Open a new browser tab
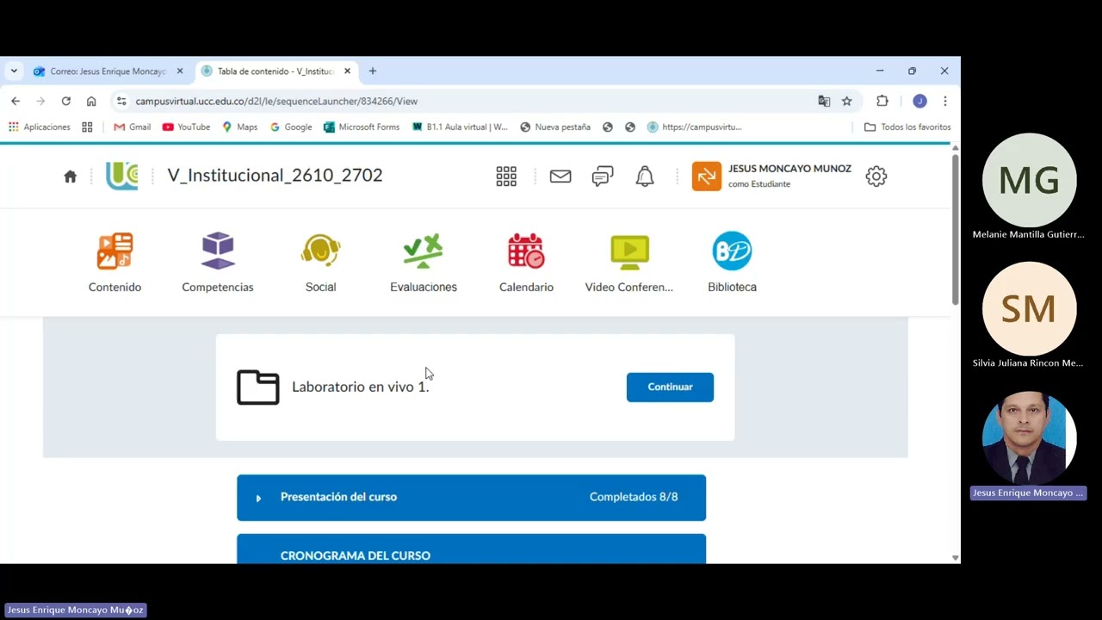Screen dimensions: 1102x620 [373, 71]
